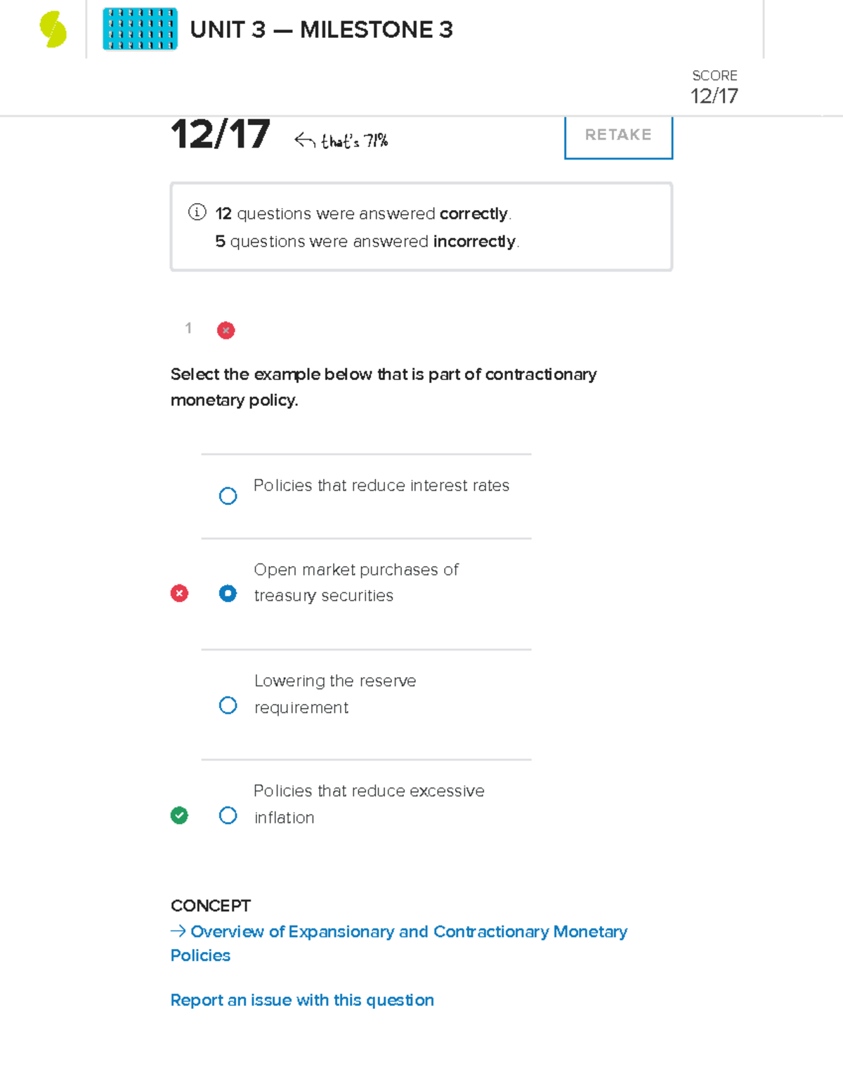
Task: Click the SCORE 12/17 indicator in header
Action: [x=714, y=86]
